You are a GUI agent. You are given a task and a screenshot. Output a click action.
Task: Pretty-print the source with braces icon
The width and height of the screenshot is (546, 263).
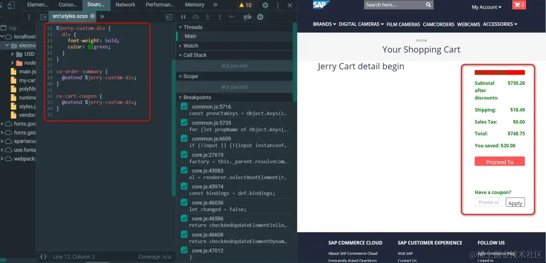pos(43,257)
